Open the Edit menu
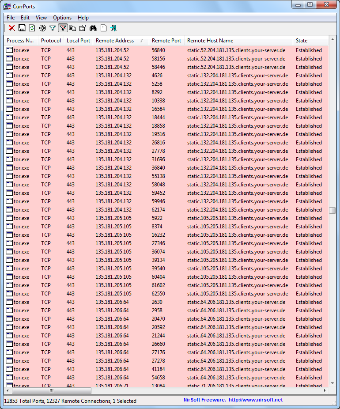The width and height of the screenshot is (340, 409). 25,18
